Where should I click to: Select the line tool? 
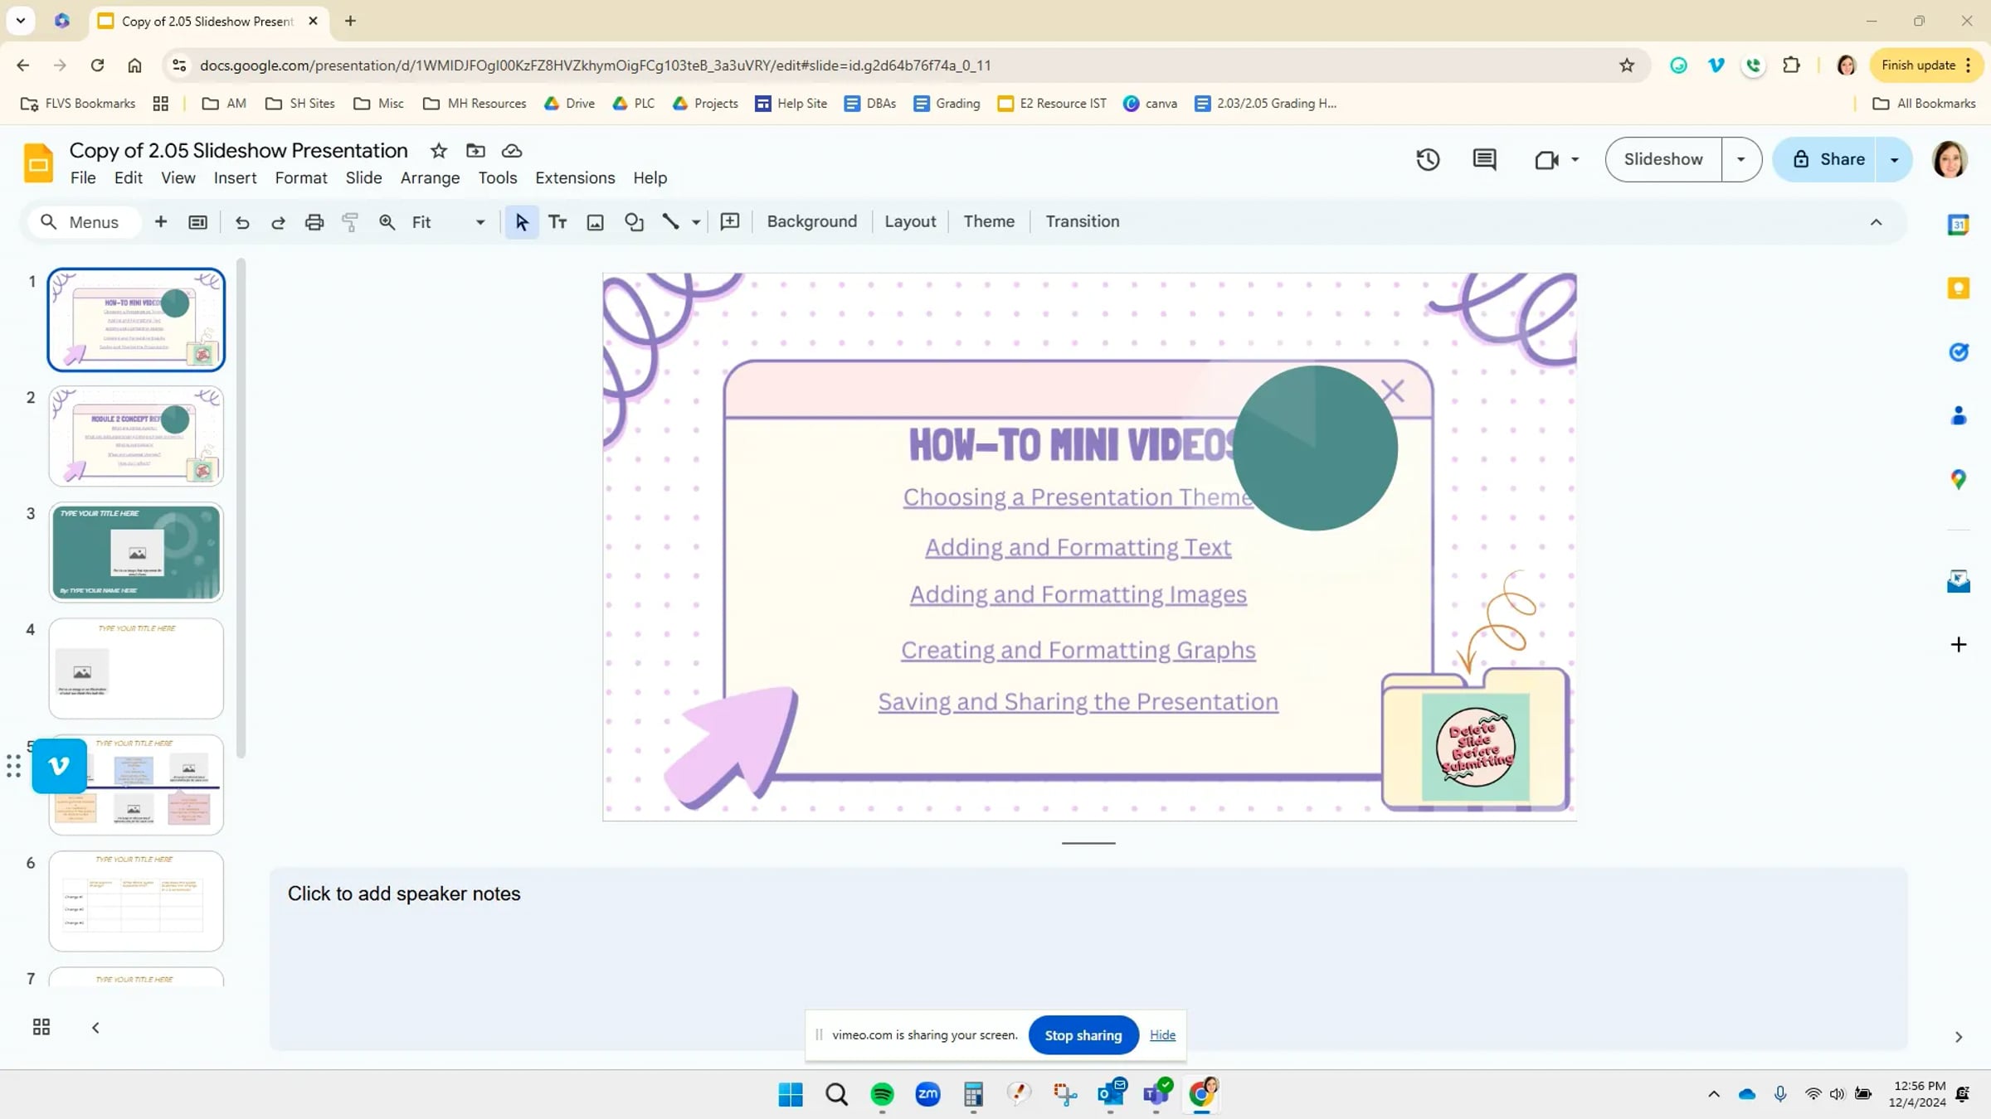coord(670,221)
